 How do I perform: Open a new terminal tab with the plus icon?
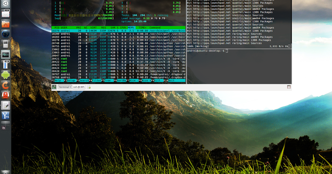click(x=89, y=87)
